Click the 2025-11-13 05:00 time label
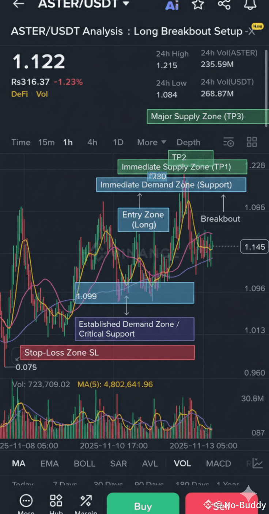Image resolution: width=269 pixels, height=514 pixels. 203,446
